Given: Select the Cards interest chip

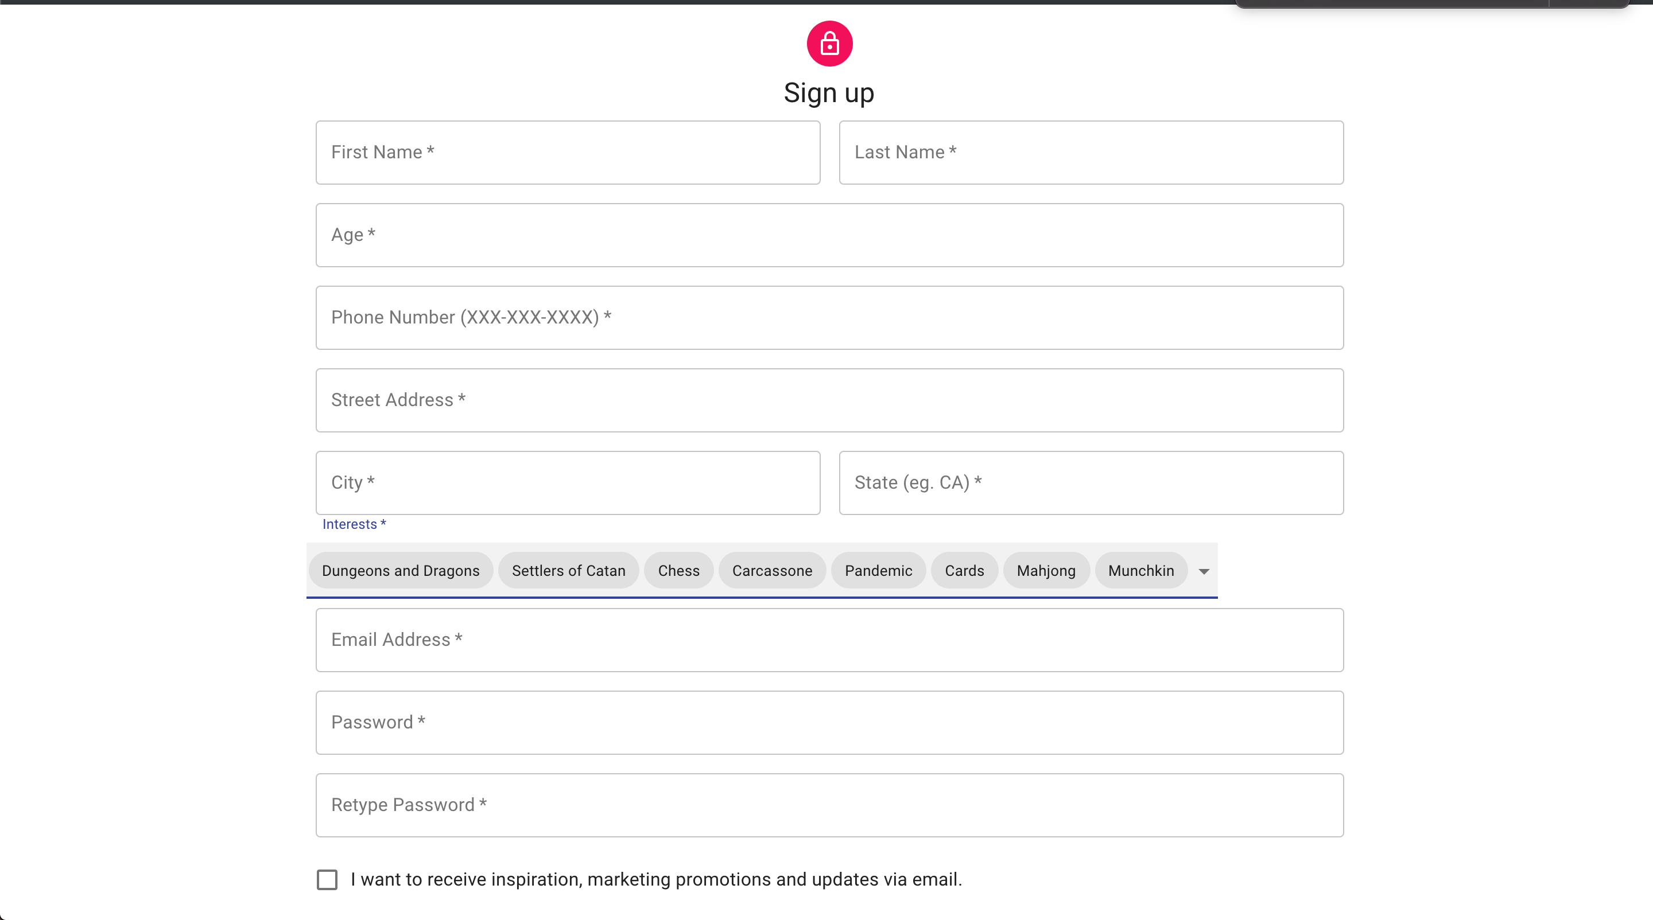Looking at the screenshot, I should pyautogui.click(x=964, y=571).
